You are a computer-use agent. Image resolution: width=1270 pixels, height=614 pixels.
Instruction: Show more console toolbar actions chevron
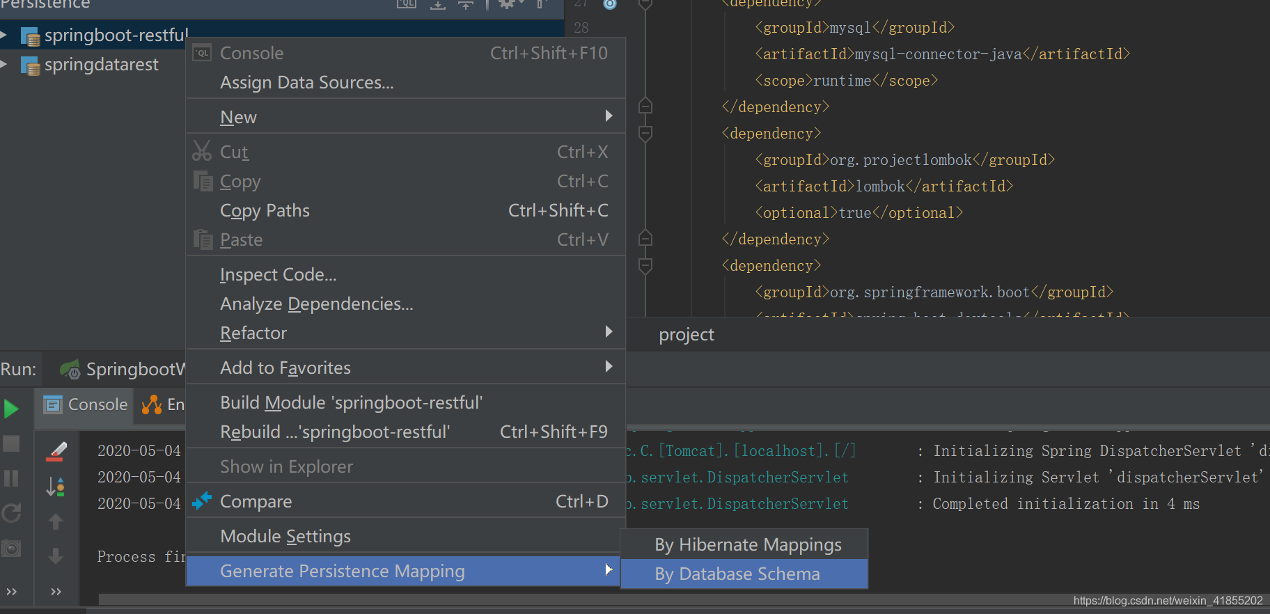[x=56, y=592]
